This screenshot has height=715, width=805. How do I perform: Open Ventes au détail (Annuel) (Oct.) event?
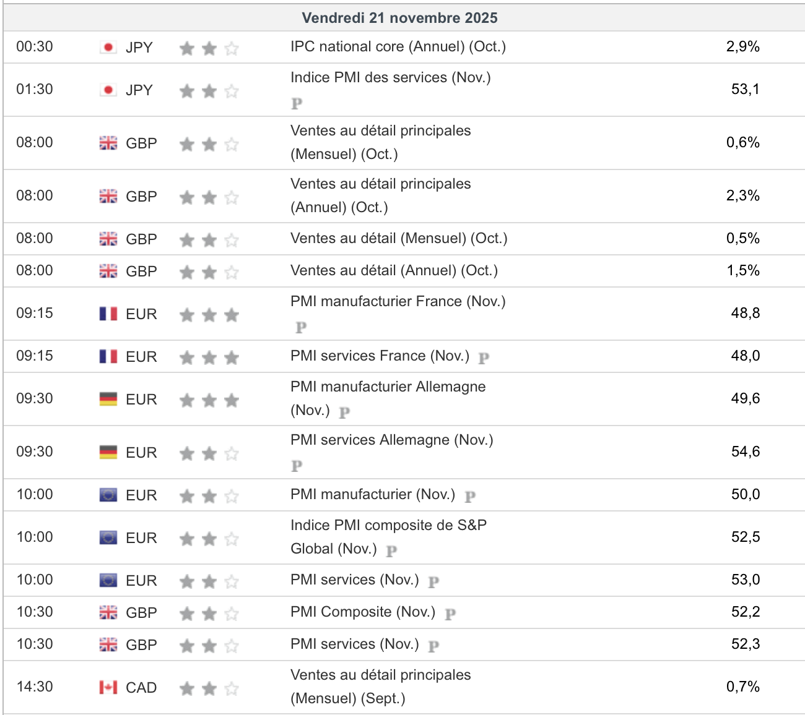tap(394, 271)
